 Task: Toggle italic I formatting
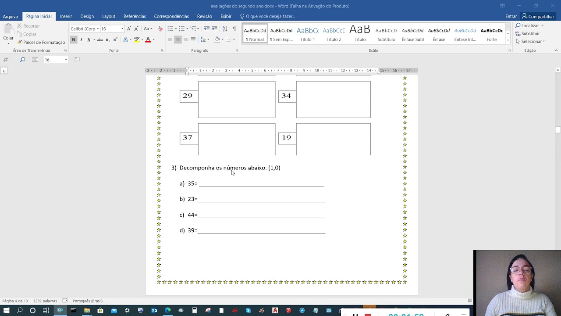coord(81,39)
